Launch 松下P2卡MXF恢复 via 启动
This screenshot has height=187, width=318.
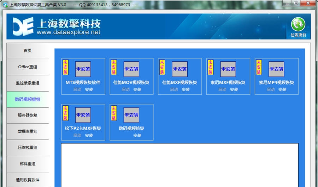tap(77, 136)
